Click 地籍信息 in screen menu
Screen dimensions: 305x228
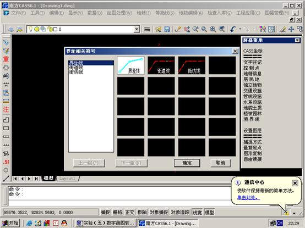253,74
